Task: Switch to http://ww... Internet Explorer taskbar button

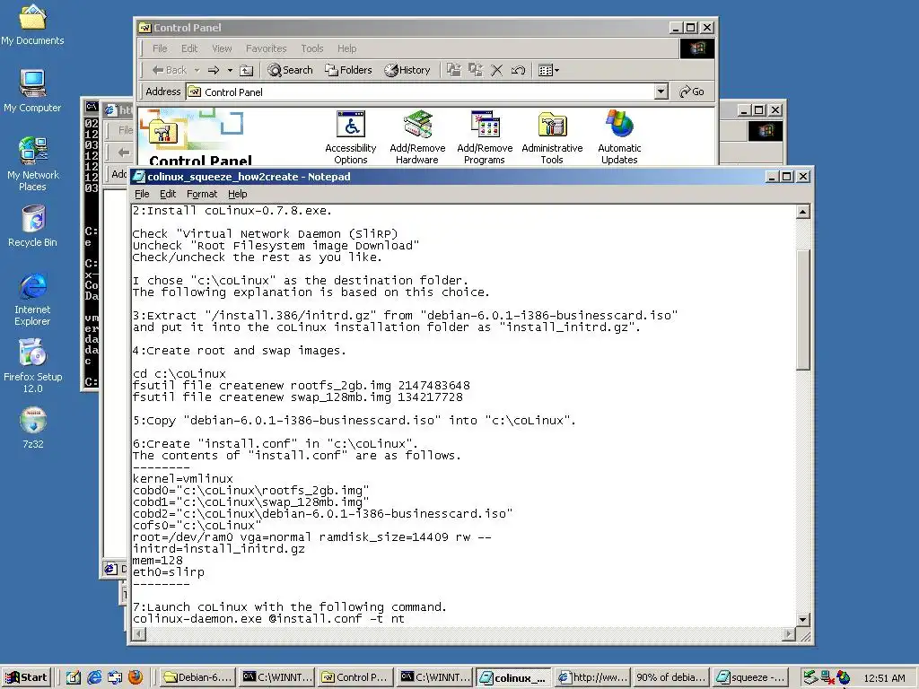Action: tap(592, 677)
